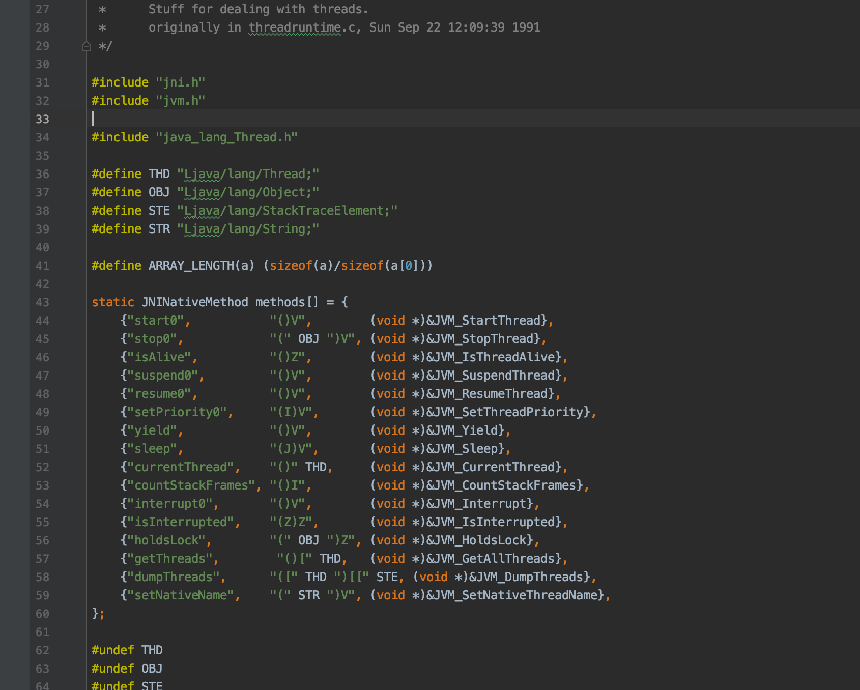Click the "stop0" string
Image resolution: width=860 pixels, height=690 pixels.
pos(152,339)
